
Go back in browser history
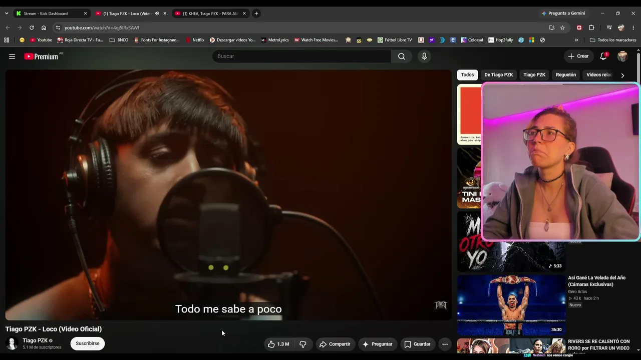pos(8,27)
